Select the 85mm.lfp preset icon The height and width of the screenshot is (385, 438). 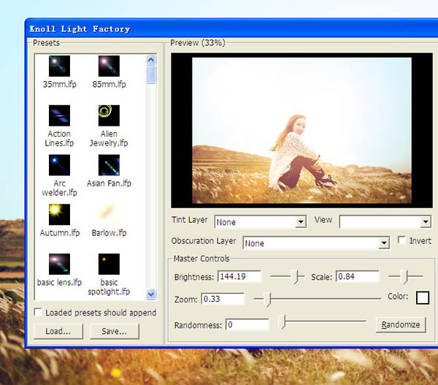[109, 66]
